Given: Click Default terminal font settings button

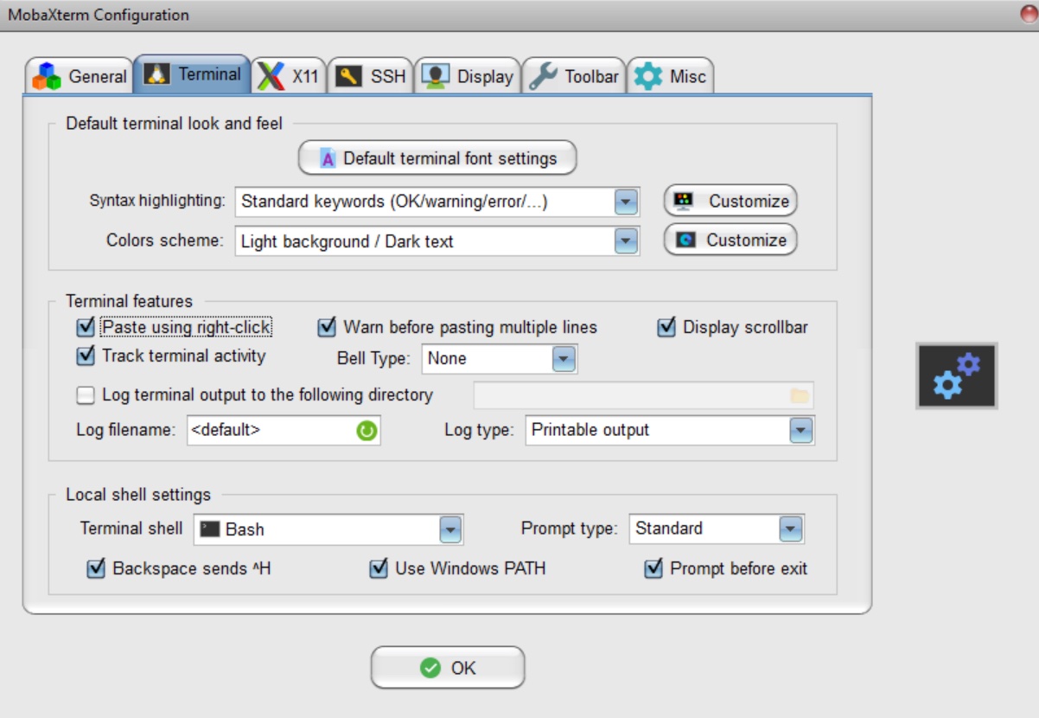Looking at the screenshot, I should click(x=437, y=158).
